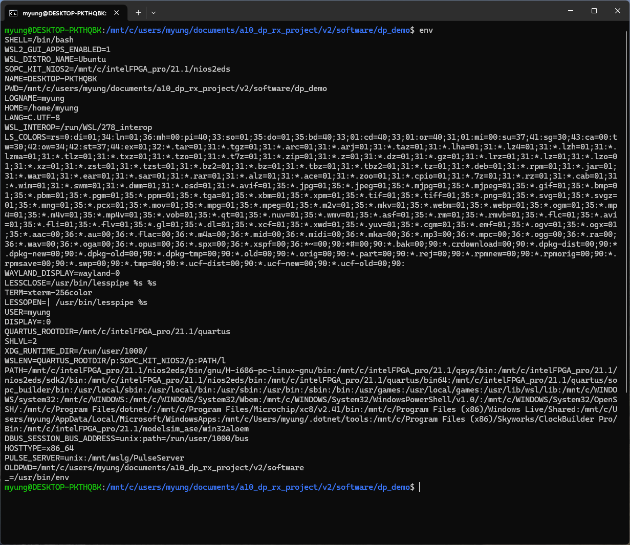Maximize the terminal window
The image size is (630, 545).
pyautogui.click(x=594, y=11)
